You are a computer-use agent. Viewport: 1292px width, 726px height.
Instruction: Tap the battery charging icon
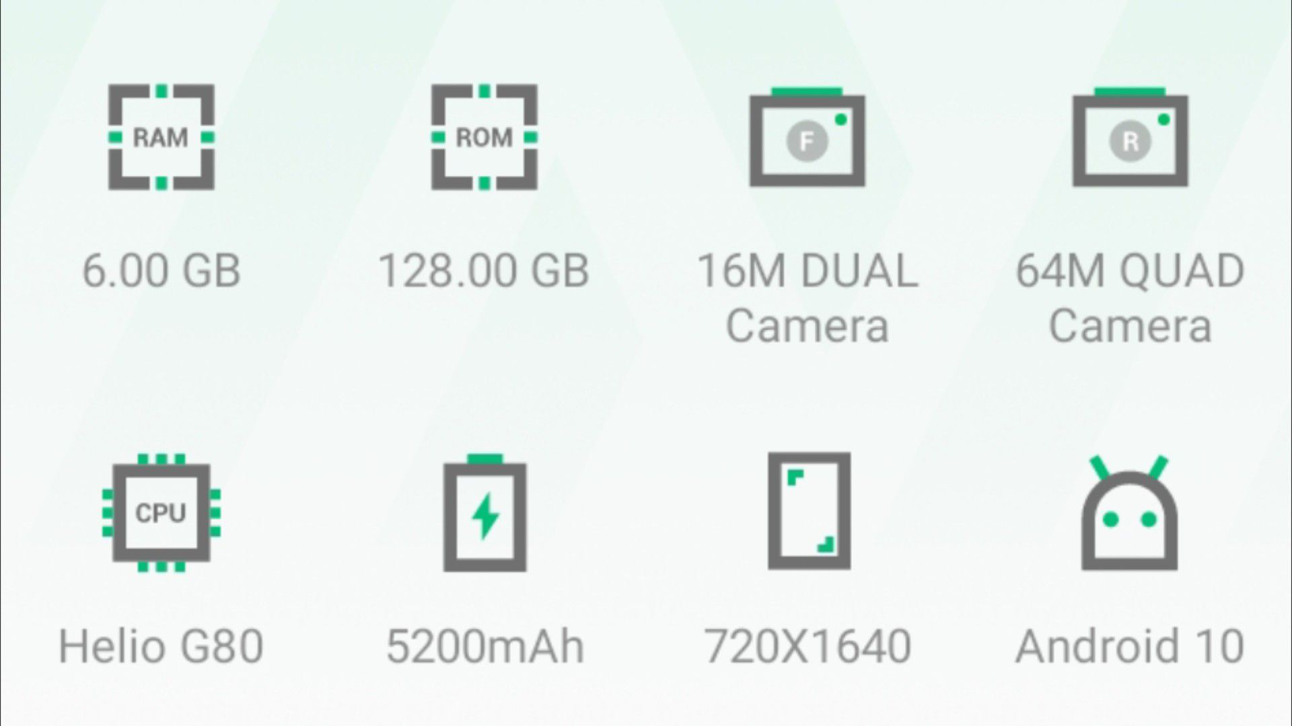[x=485, y=513]
